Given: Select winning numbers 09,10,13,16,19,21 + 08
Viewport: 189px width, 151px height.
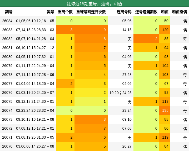Looking at the screenshot, I should (35, 119).
